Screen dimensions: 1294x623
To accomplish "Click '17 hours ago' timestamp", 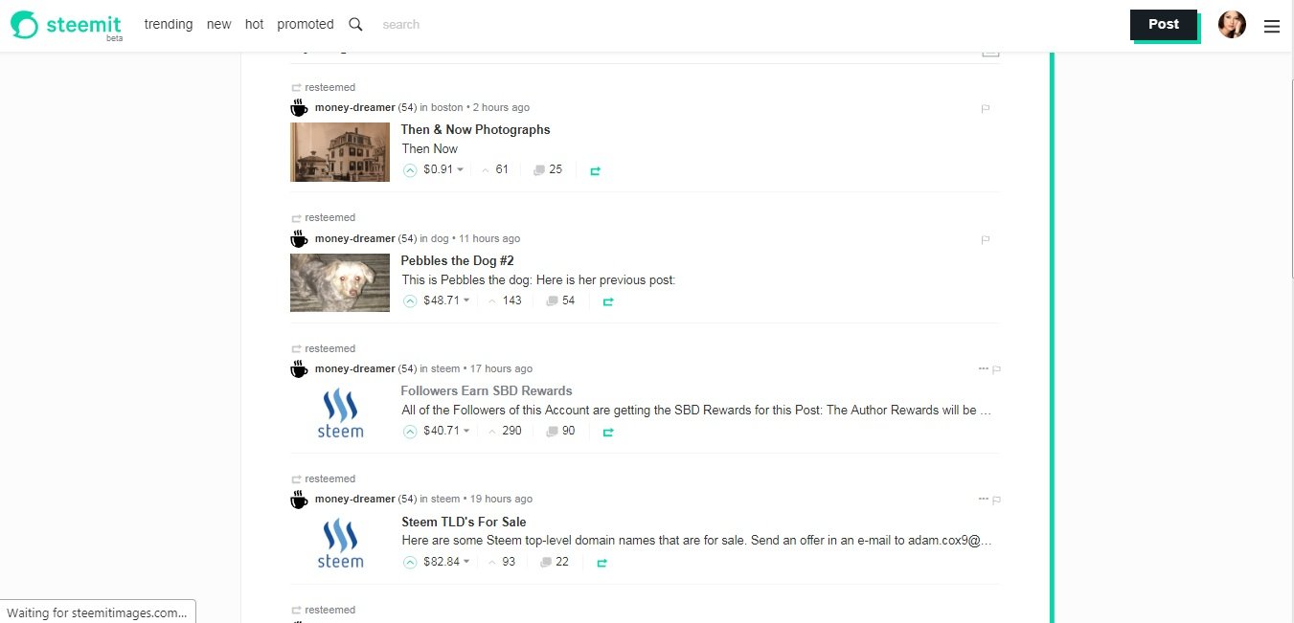I will click(501, 368).
